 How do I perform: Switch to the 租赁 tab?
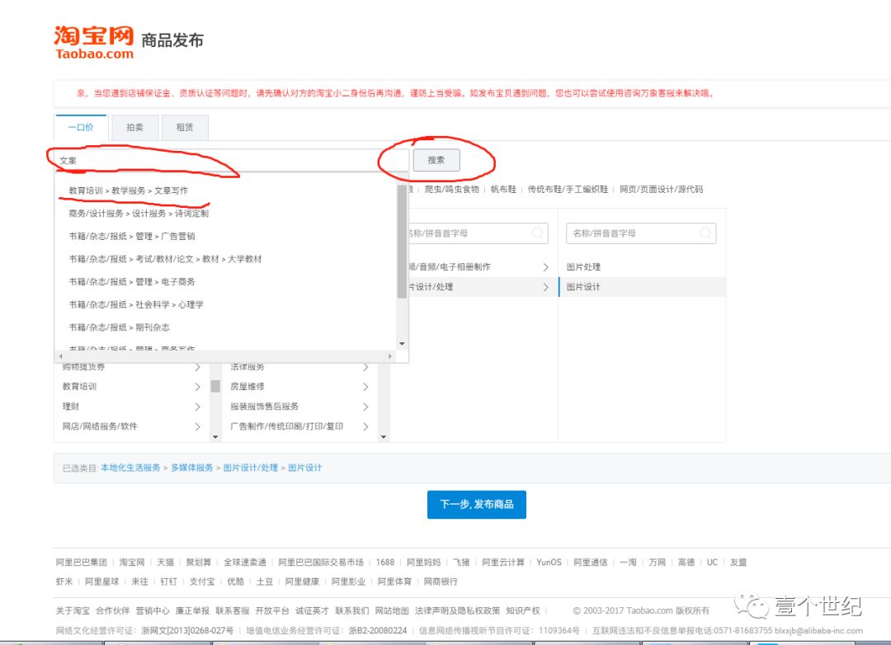point(183,127)
